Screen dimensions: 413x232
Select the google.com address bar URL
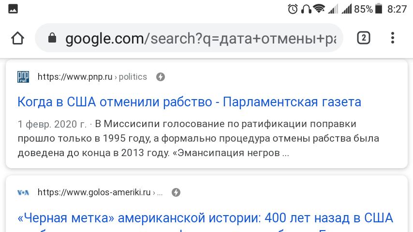click(x=201, y=39)
